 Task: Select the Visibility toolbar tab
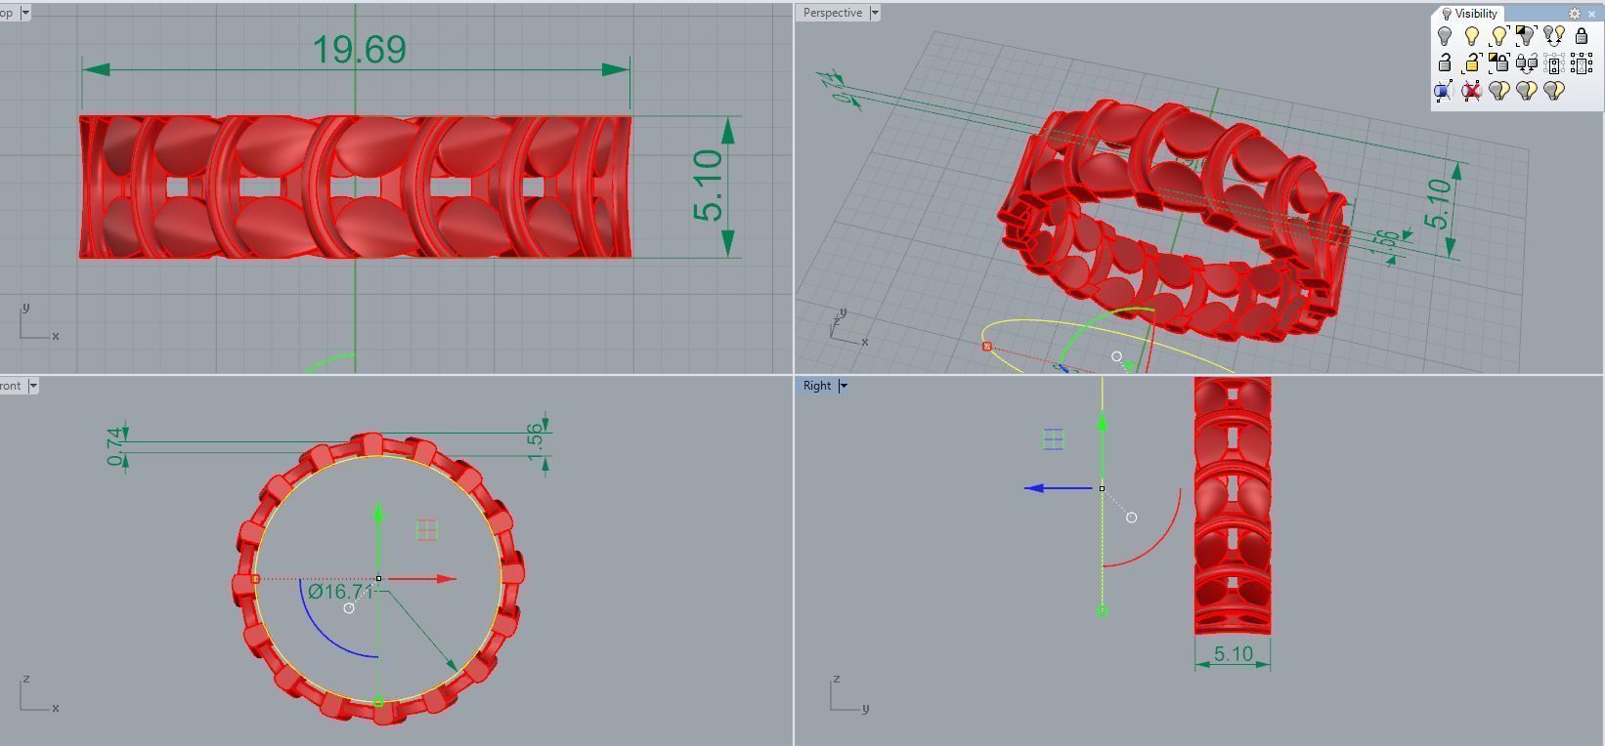[x=1469, y=14]
